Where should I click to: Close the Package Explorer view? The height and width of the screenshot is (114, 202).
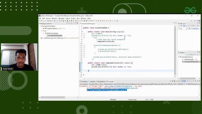coord(53,23)
